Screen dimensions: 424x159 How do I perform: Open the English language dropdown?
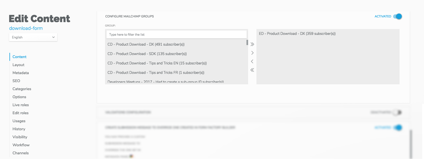[33, 37]
